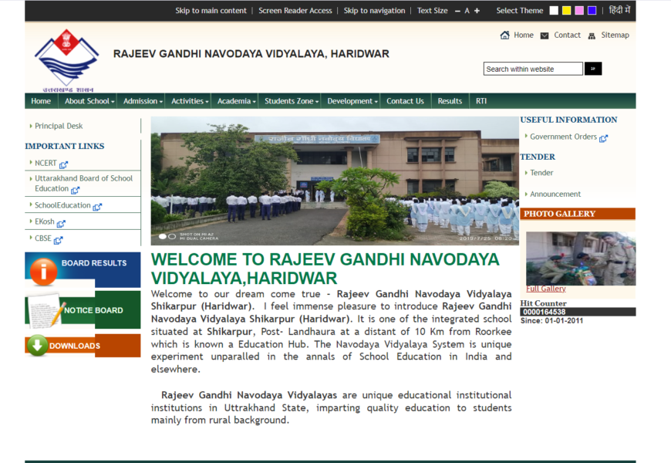Open the Results menu item

pos(450,101)
